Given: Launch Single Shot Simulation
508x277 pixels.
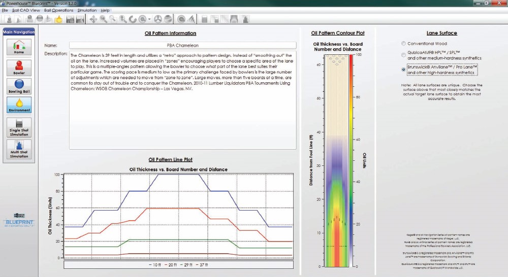Looking at the screenshot, I should point(19,126).
